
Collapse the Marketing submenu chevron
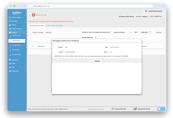pos(24,32)
